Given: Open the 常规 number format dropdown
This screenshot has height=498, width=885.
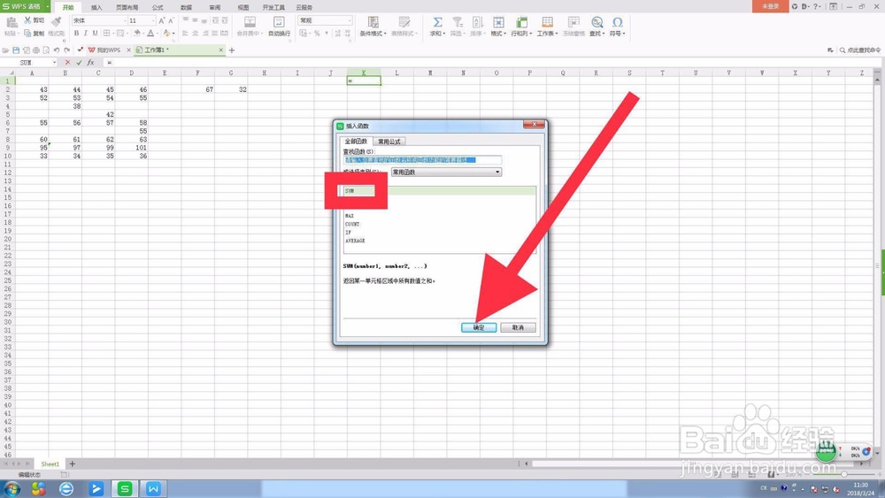Looking at the screenshot, I should coord(325,20).
